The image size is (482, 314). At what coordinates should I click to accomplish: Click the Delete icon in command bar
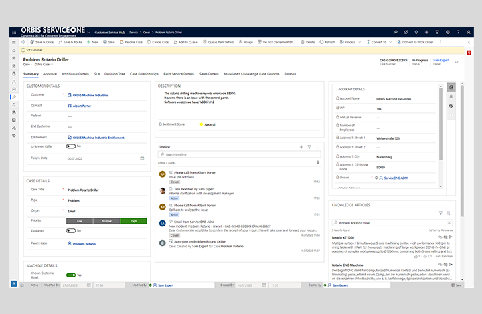click(307, 42)
